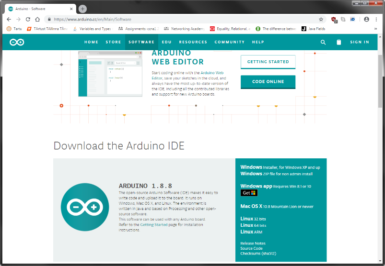Click the Arduino infinity logo in header
Screen dimensions: 385x266
tap(16, 42)
